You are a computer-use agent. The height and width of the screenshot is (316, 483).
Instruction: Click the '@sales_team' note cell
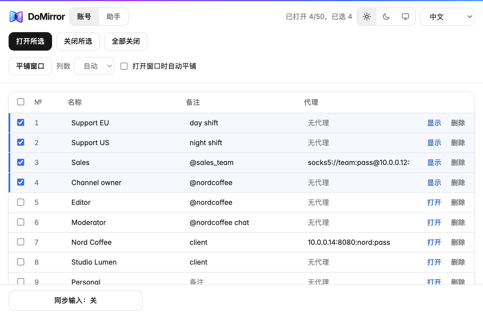coord(211,163)
